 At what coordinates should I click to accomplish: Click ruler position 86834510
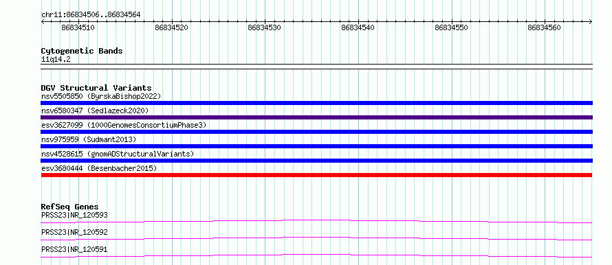coord(78,27)
